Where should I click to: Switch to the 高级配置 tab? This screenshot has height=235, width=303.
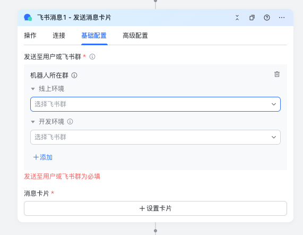[135, 36]
